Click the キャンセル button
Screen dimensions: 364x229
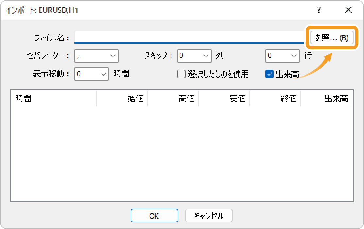pos(208,216)
